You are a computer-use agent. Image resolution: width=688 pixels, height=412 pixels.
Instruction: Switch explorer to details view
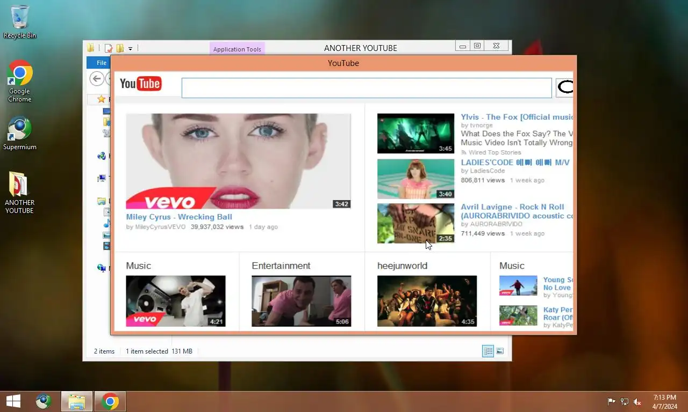pyautogui.click(x=488, y=351)
